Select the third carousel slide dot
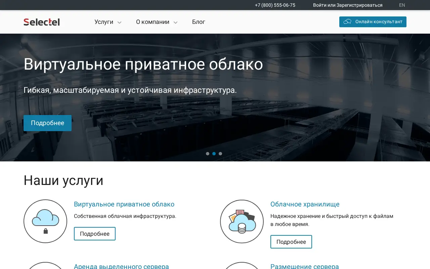Screen dimensions: 430x269 click(220, 154)
